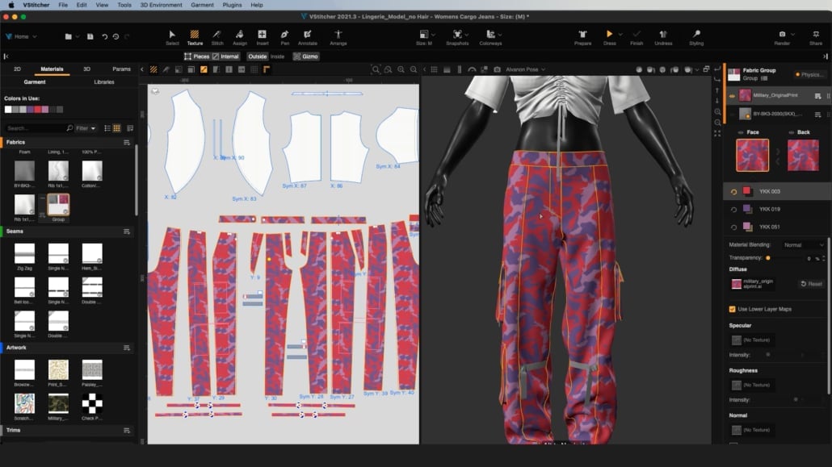Expand the Alvanon Pose dropdown
Image resolution: width=832 pixels, height=467 pixels.
click(527, 69)
